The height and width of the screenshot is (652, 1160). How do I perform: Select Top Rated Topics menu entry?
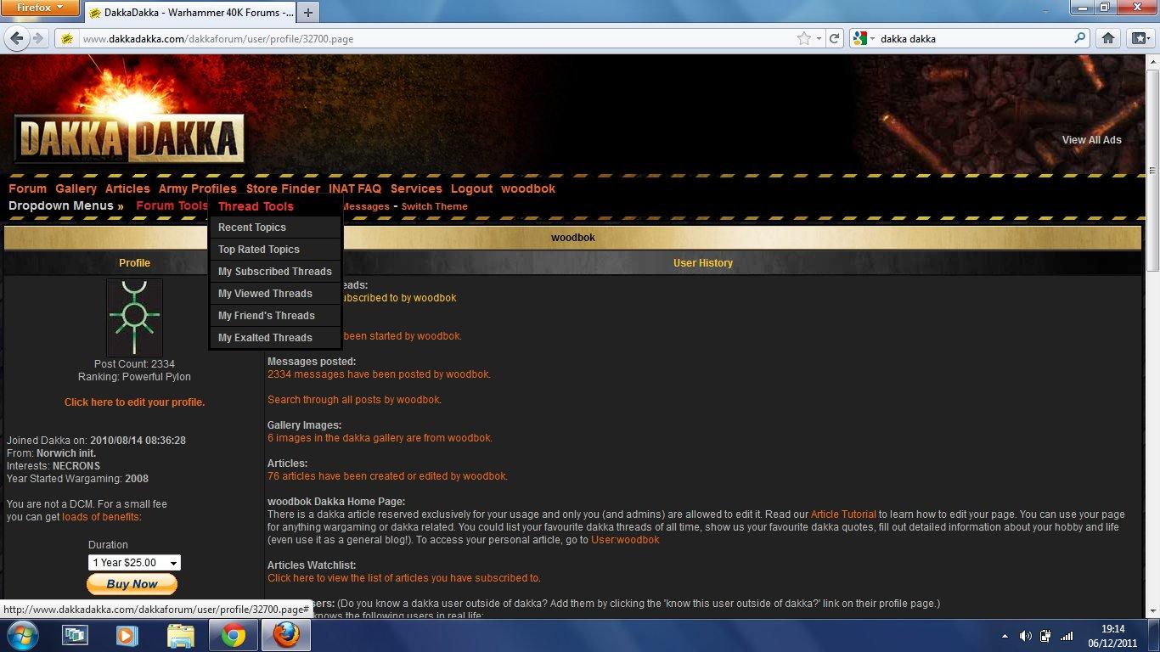pyautogui.click(x=275, y=250)
